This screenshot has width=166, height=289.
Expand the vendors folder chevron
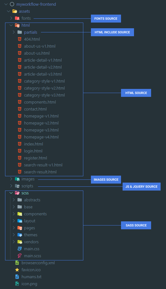point(14,242)
